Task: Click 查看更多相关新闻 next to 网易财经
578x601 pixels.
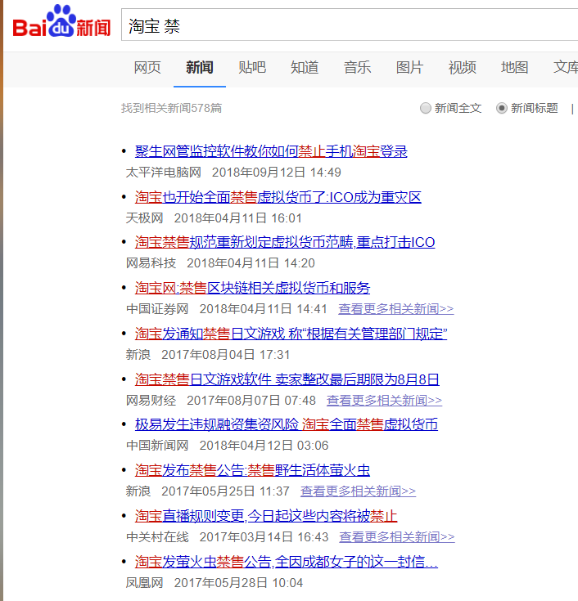Action: coord(384,401)
